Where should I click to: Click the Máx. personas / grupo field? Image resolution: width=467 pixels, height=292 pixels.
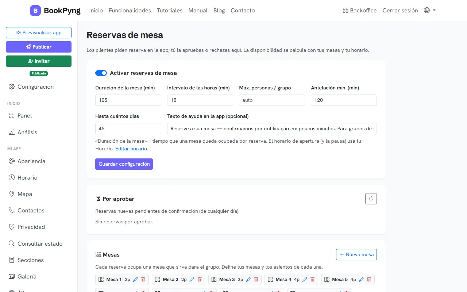click(272, 100)
